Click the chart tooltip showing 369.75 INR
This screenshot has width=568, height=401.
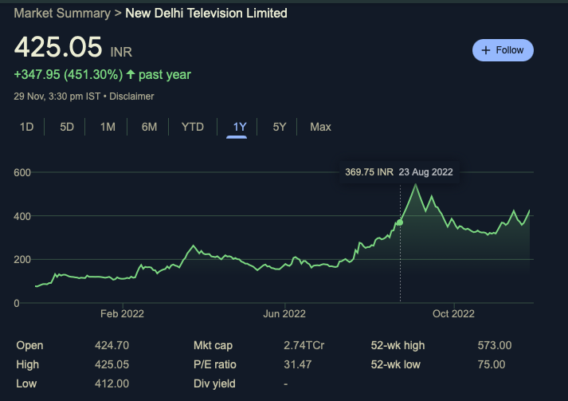coord(399,172)
